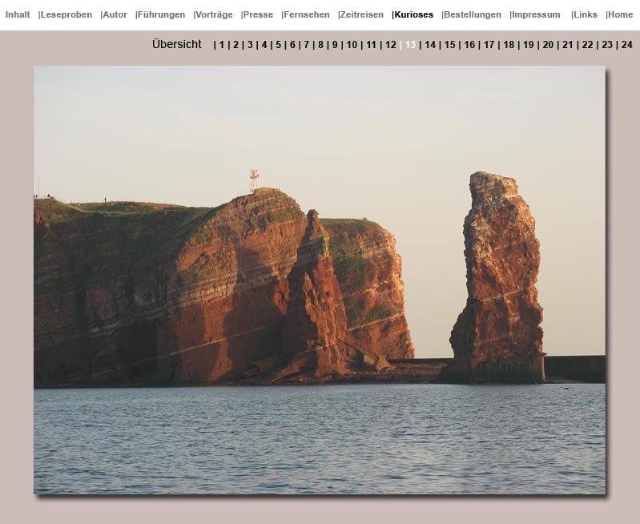View the Impressum page
Screen dimensions: 640x524
(536, 14)
